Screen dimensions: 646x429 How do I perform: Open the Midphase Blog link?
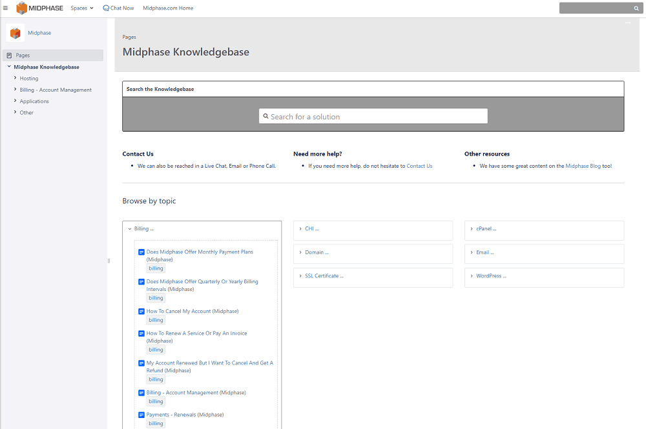coord(583,166)
